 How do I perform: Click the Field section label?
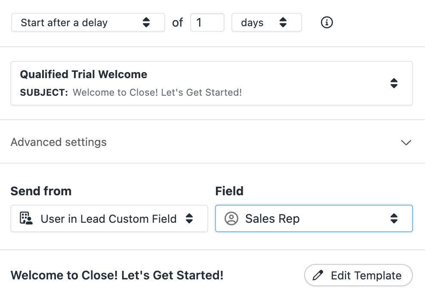pos(229,191)
